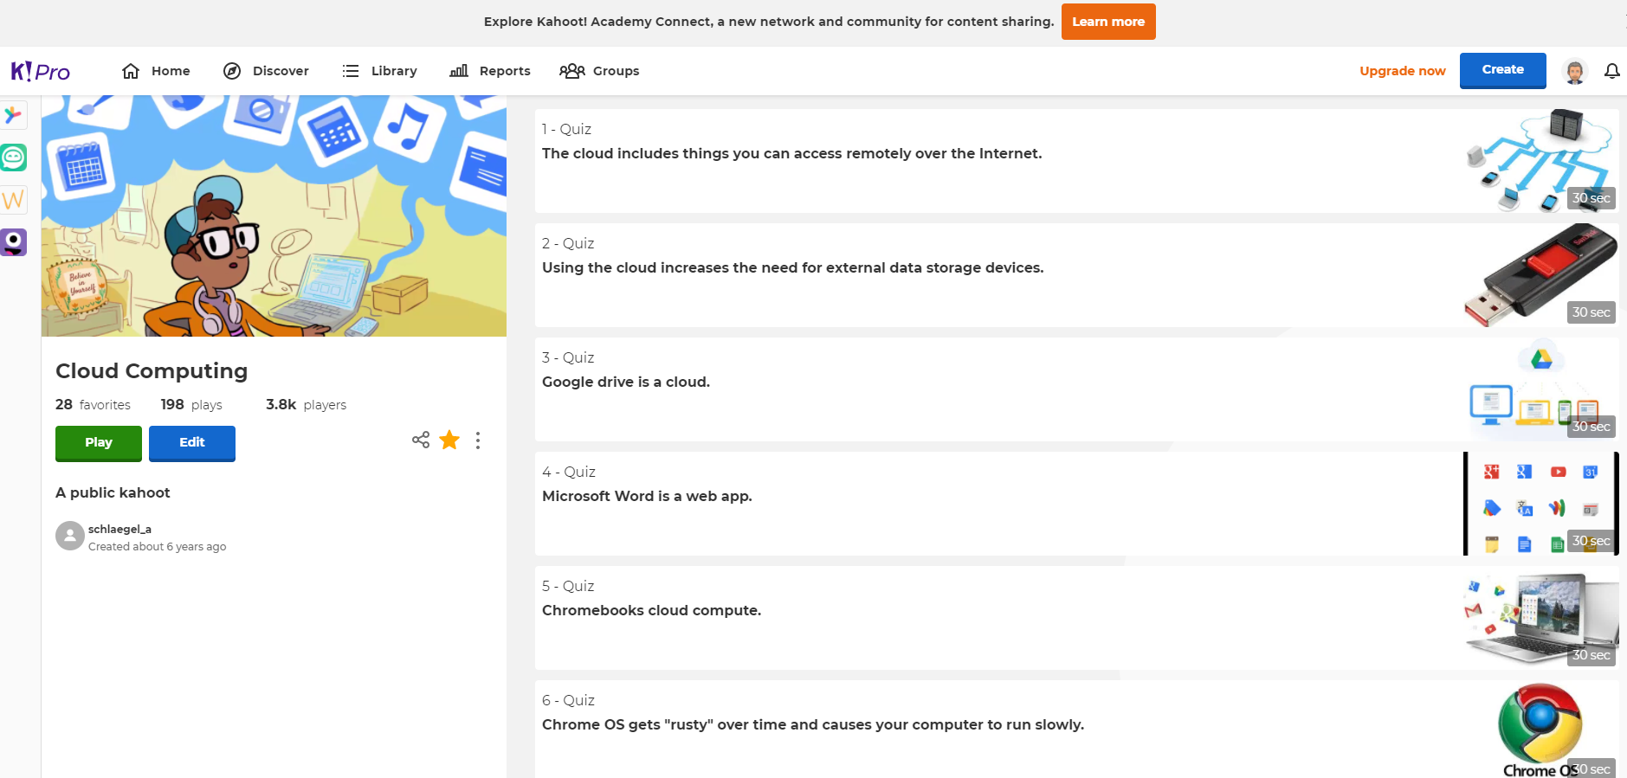Click Created about 6 years ago text
Screen dimensions: 1627x778
[x=157, y=547]
